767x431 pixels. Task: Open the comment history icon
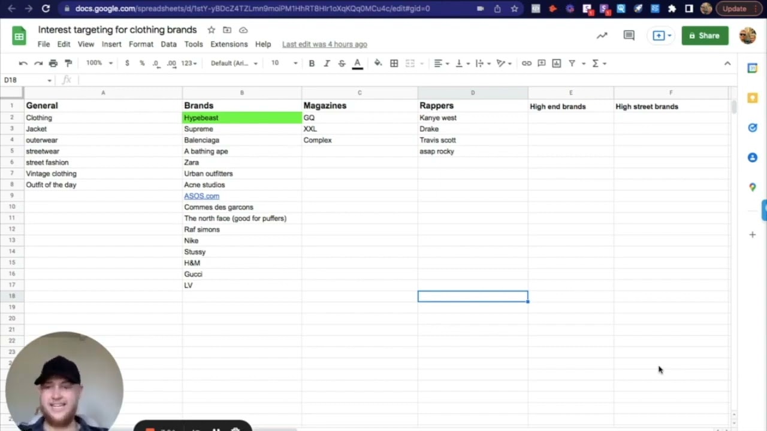click(x=629, y=36)
